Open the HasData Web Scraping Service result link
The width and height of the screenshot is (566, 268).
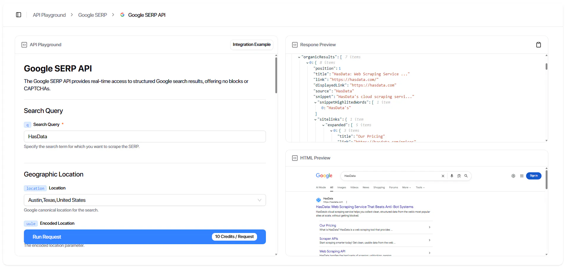(365, 207)
